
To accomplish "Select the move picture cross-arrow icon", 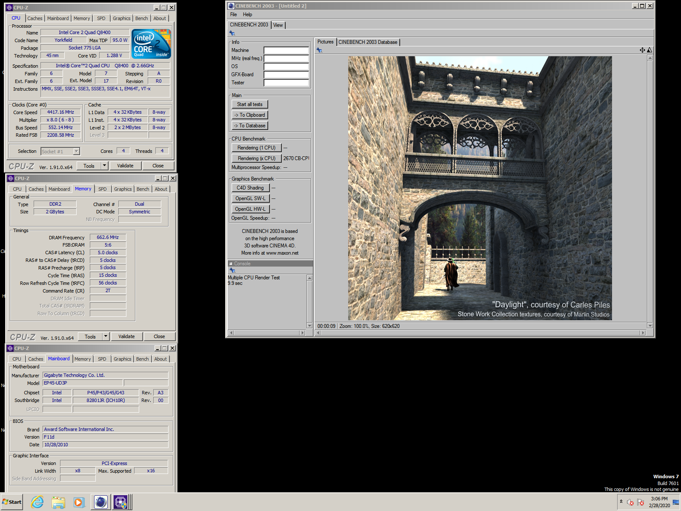I will pos(642,50).
